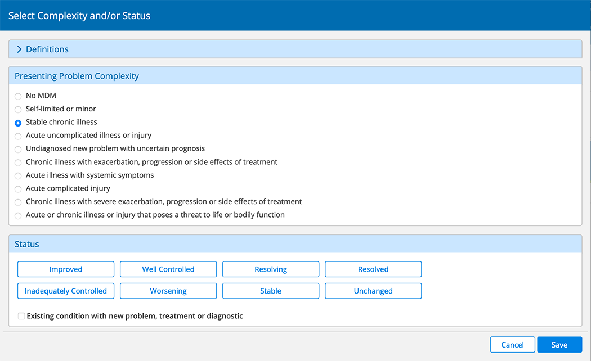Set status to Improved
The width and height of the screenshot is (591, 361).
click(x=66, y=269)
